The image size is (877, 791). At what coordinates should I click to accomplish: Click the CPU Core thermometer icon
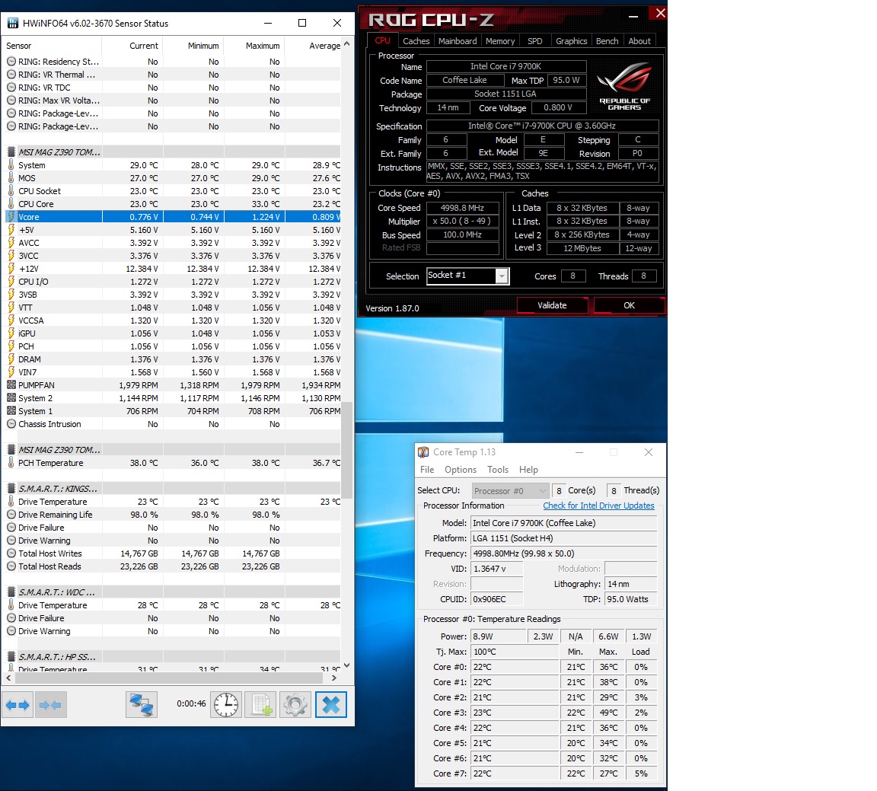pyautogui.click(x=11, y=203)
